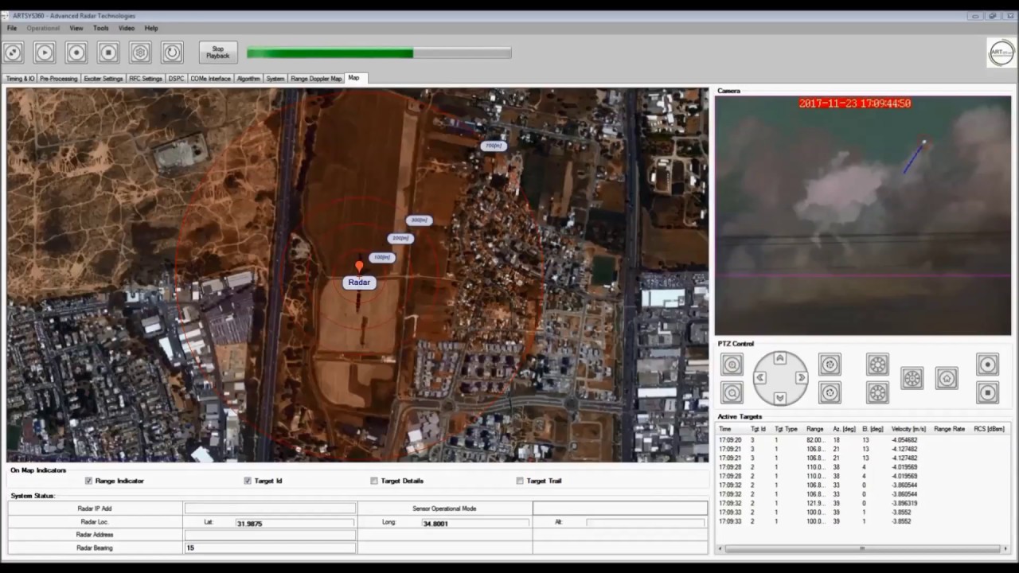Open the gear settings icon in the toolbar
Viewport: 1019px width, 573px height.
click(x=140, y=53)
